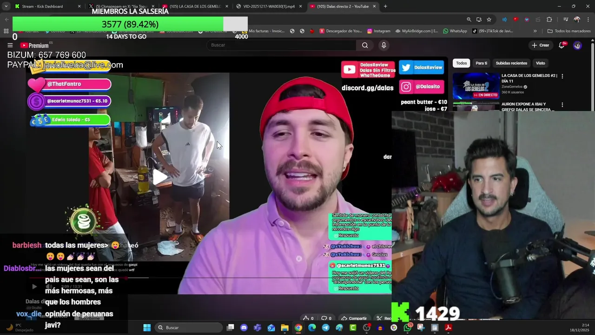The width and height of the screenshot is (595, 335).
Task: Open Chrome zoom magnifier in address bar
Action: pyautogui.click(x=469, y=20)
